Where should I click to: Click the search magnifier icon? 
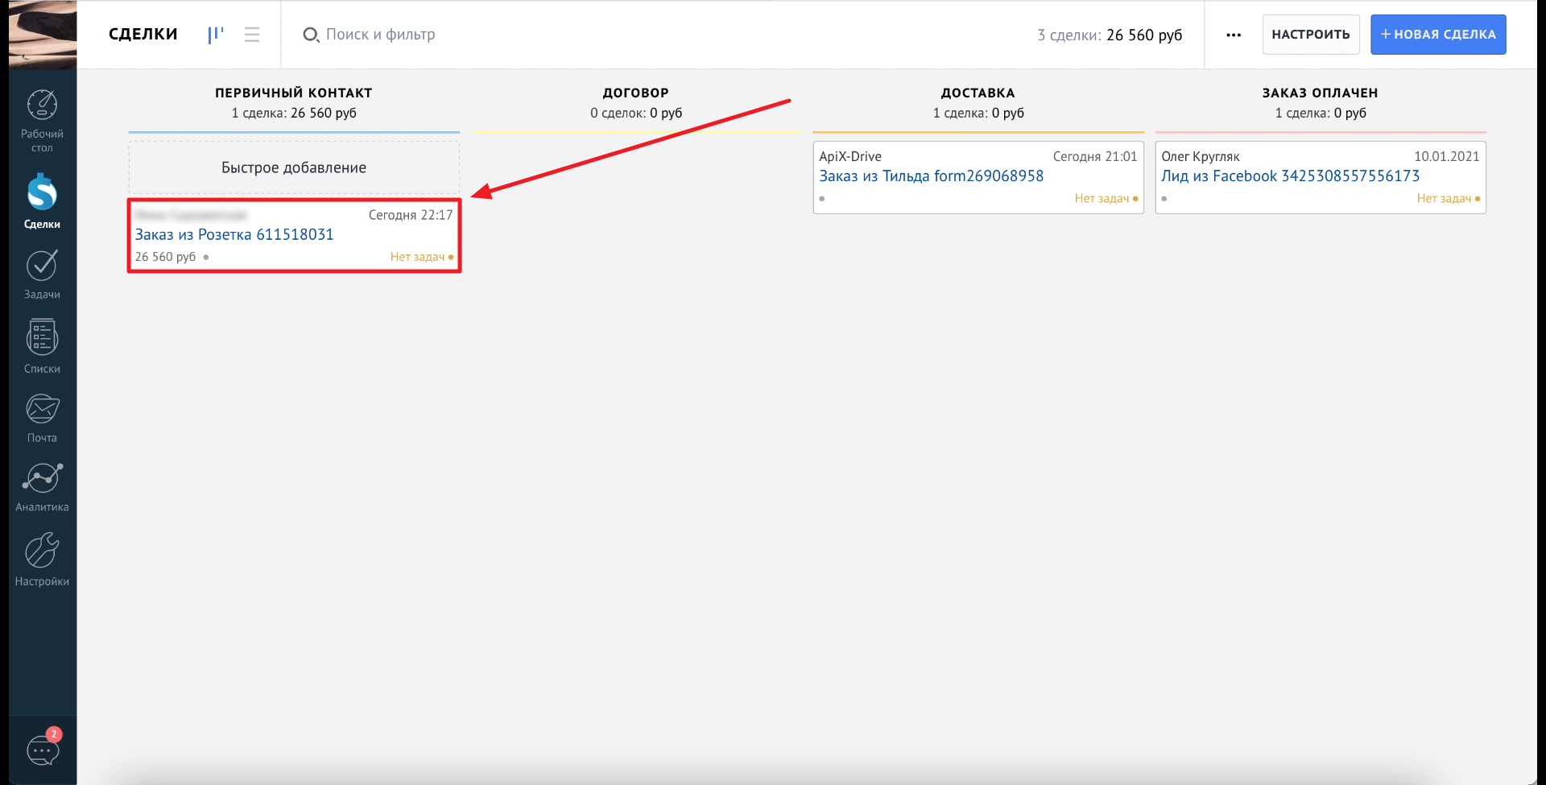(311, 35)
